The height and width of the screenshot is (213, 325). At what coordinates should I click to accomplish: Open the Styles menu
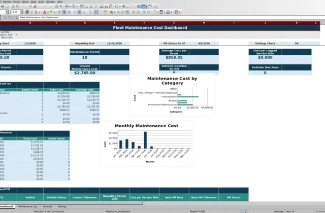pyautogui.click(x=16, y=2)
